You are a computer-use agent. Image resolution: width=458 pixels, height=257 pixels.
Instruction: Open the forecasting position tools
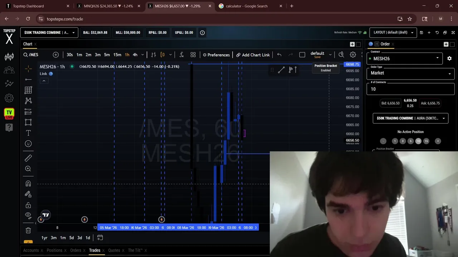[28, 111]
